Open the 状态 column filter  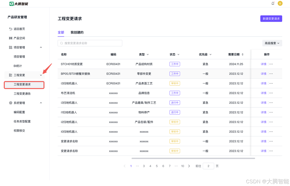[178, 54]
